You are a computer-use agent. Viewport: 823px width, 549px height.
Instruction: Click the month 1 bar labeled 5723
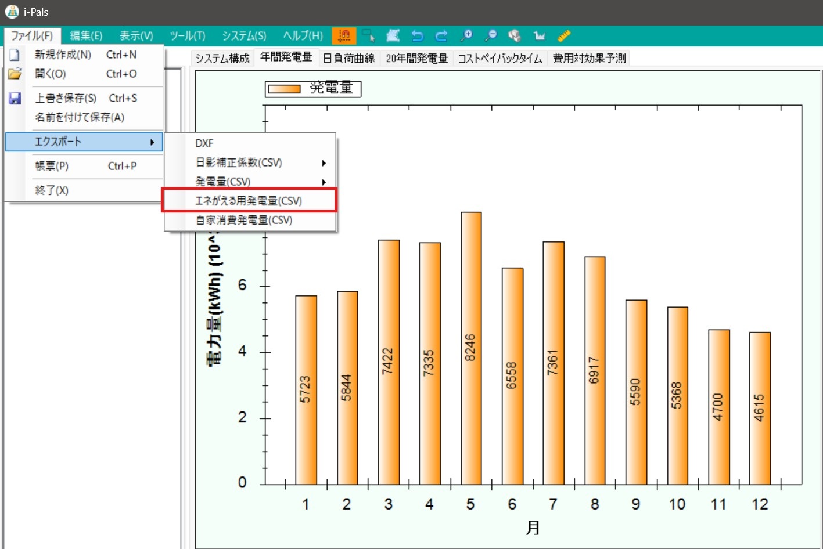[x=306, y=390]
